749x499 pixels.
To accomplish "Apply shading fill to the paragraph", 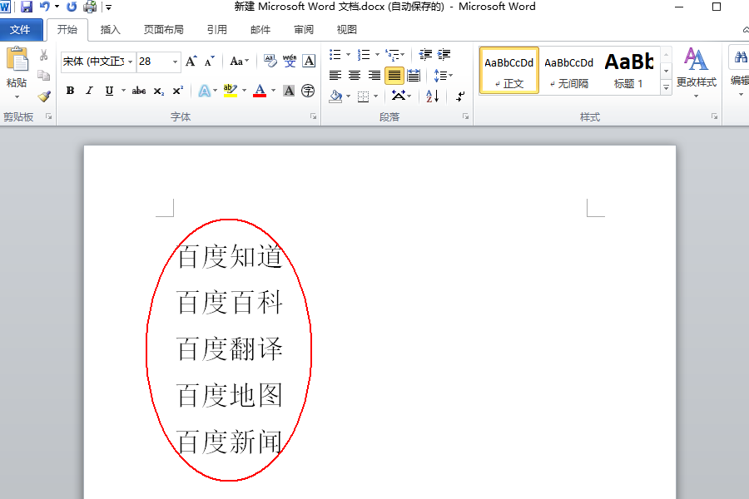I will point(336,96).
